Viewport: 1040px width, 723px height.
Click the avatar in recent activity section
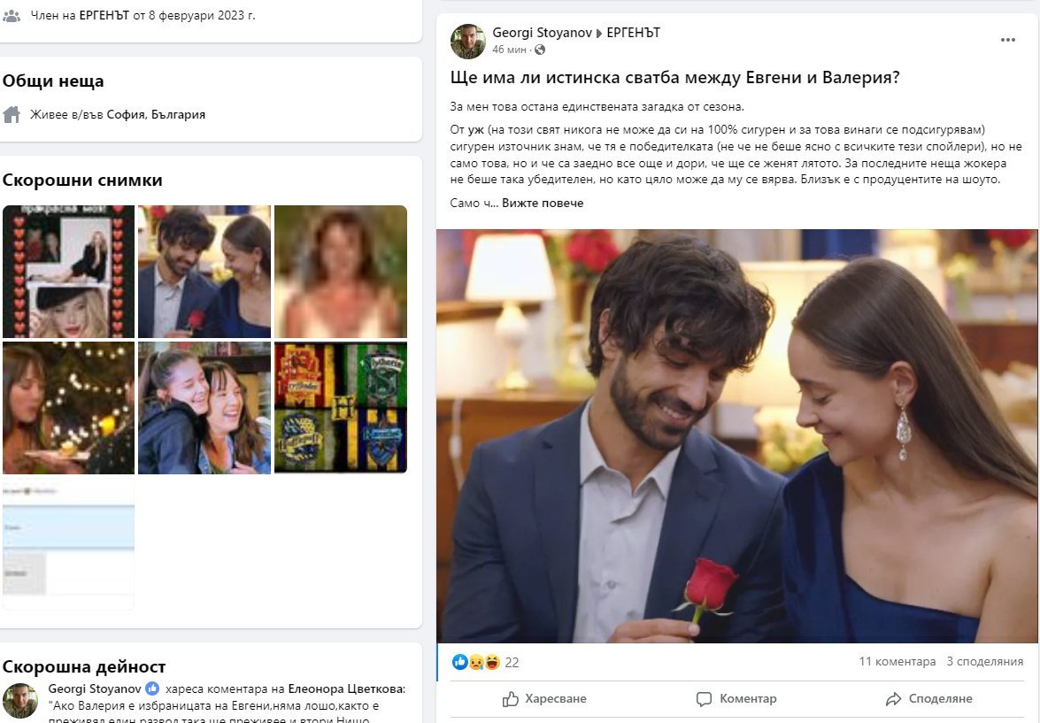coord(20,699)
